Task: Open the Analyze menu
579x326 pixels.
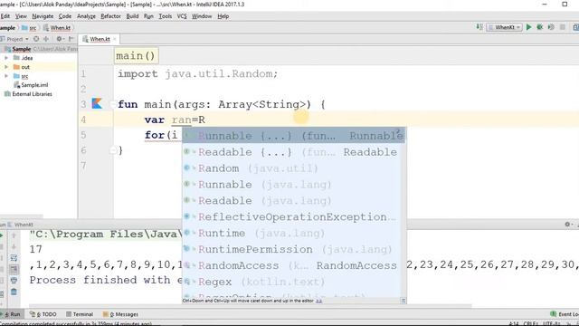Action: (x=86, y=16)
